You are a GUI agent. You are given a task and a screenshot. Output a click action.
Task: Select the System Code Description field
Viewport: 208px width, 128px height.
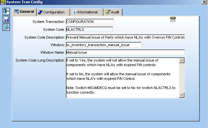pyautogui.click(x=125, y=37)
